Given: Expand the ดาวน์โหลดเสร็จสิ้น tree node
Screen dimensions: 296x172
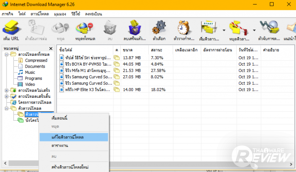Looking at the screenshot, I should click(7, 97).
